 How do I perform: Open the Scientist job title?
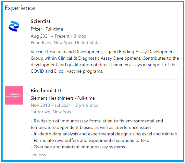click(41, 21)
